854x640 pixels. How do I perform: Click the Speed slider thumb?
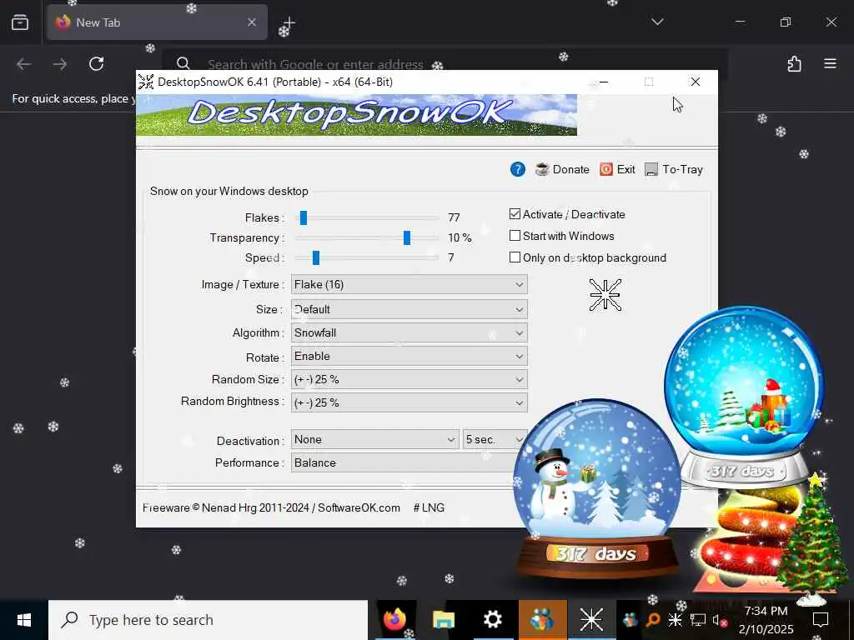[x=315, y=258]
